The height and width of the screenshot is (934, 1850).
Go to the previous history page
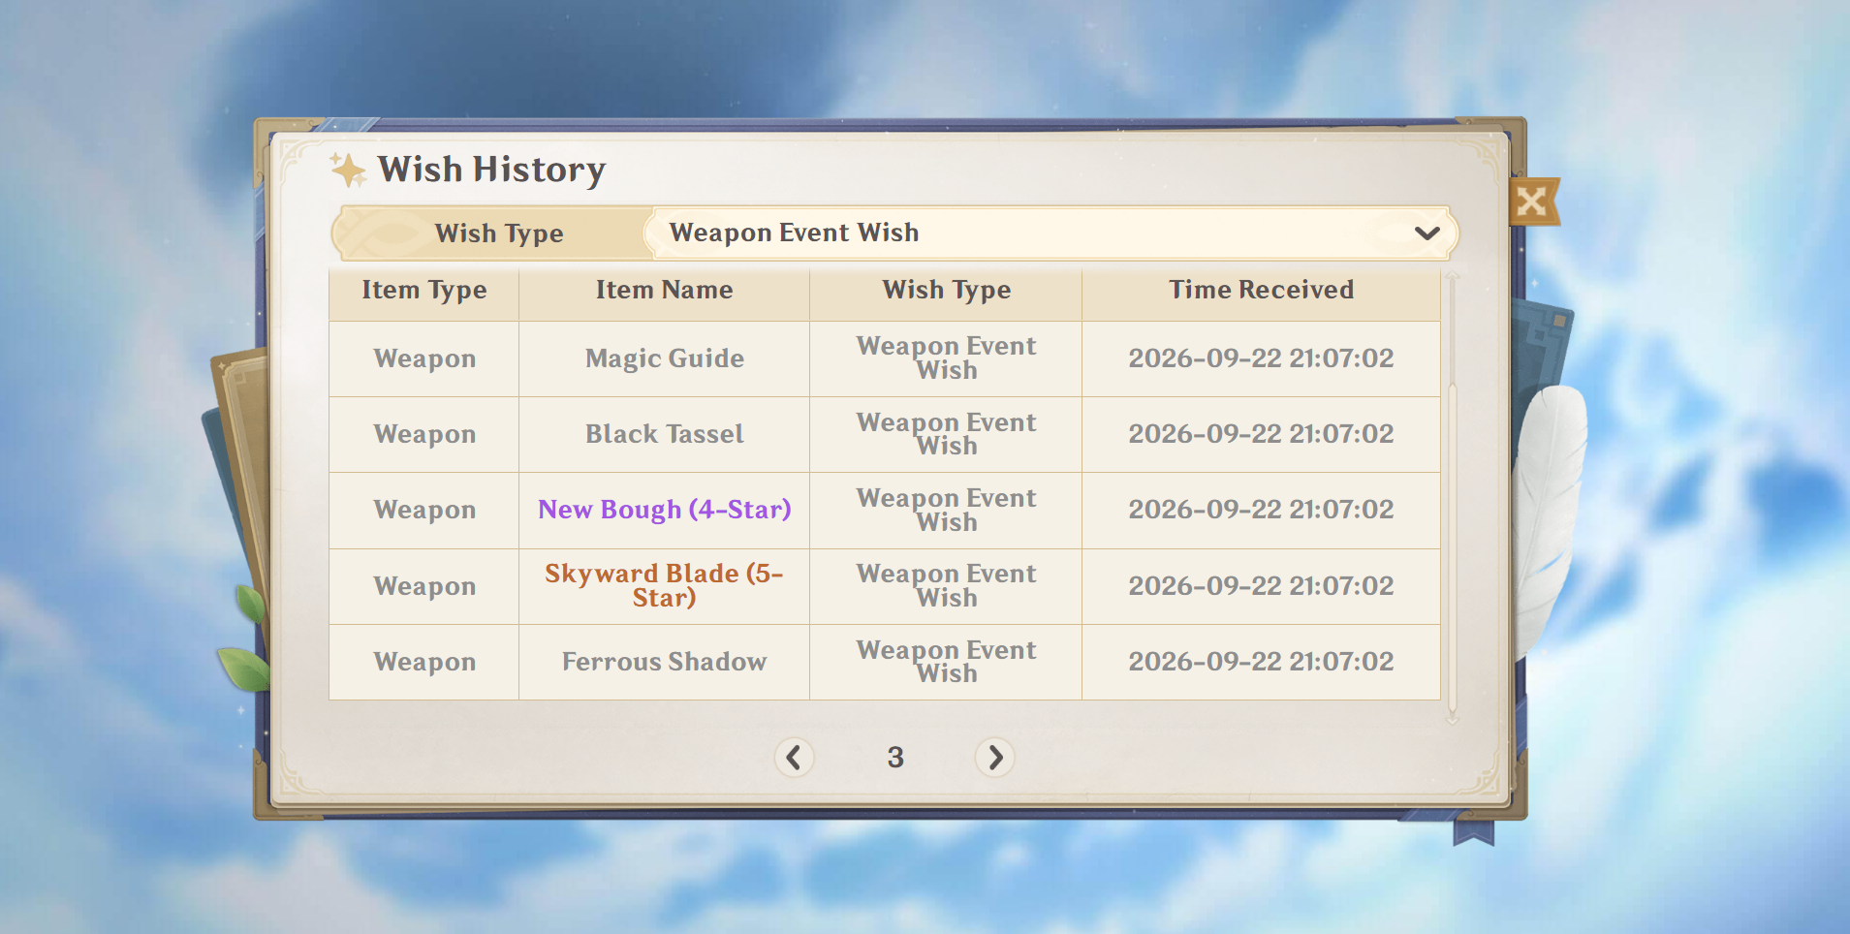point(794,757)
